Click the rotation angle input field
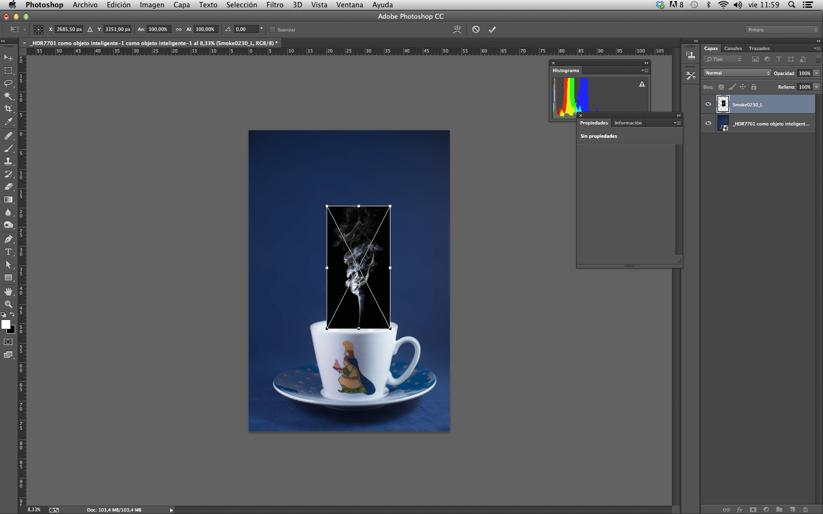 (246, 29)
